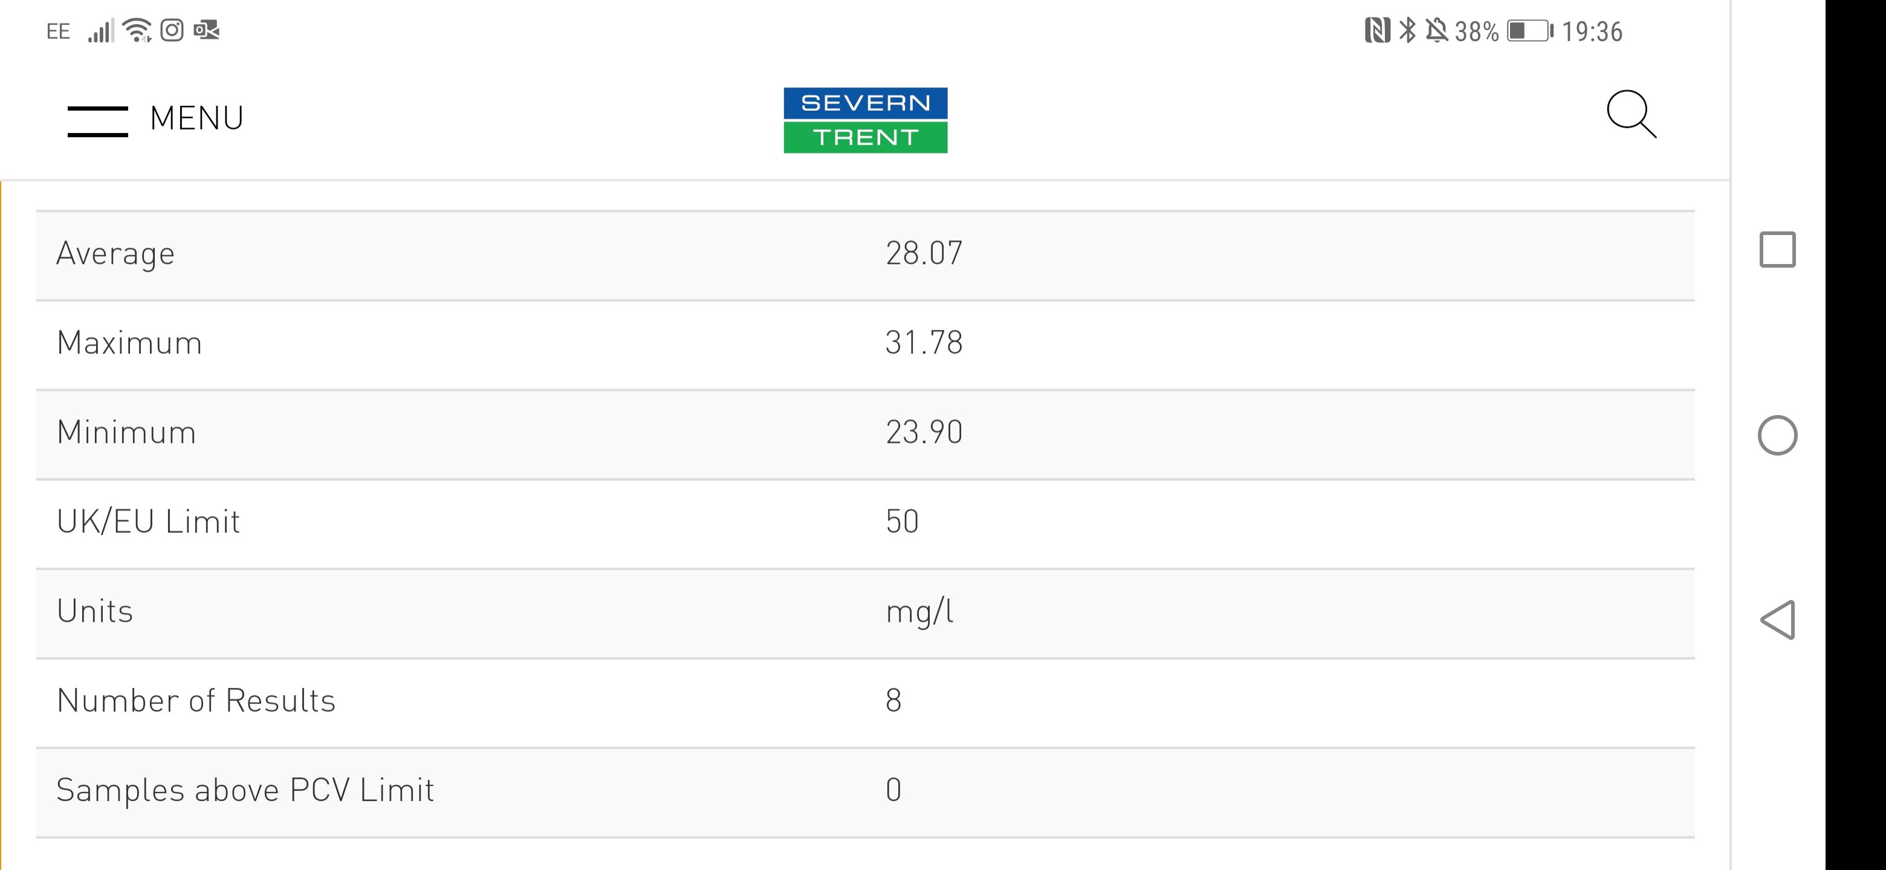Image resolution: width=1886 pixels, height=870 pixels.
Task: Tap the Android back triangle button
Action: [1778, 620]
